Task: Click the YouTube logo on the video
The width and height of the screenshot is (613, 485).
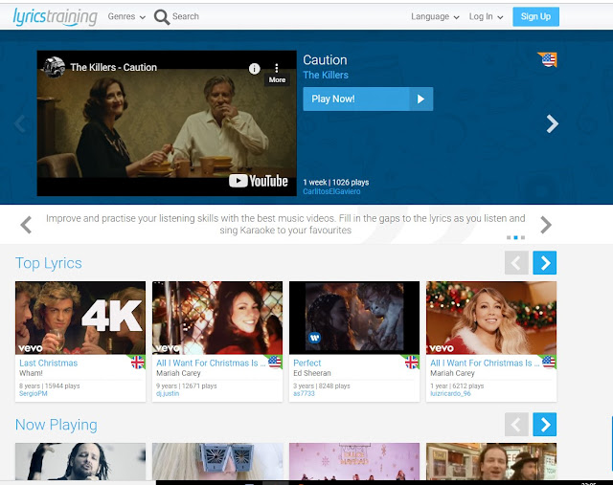Action: tap(259, 181)
